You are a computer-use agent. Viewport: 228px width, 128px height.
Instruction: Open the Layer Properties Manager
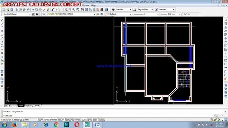click(44, 14)
